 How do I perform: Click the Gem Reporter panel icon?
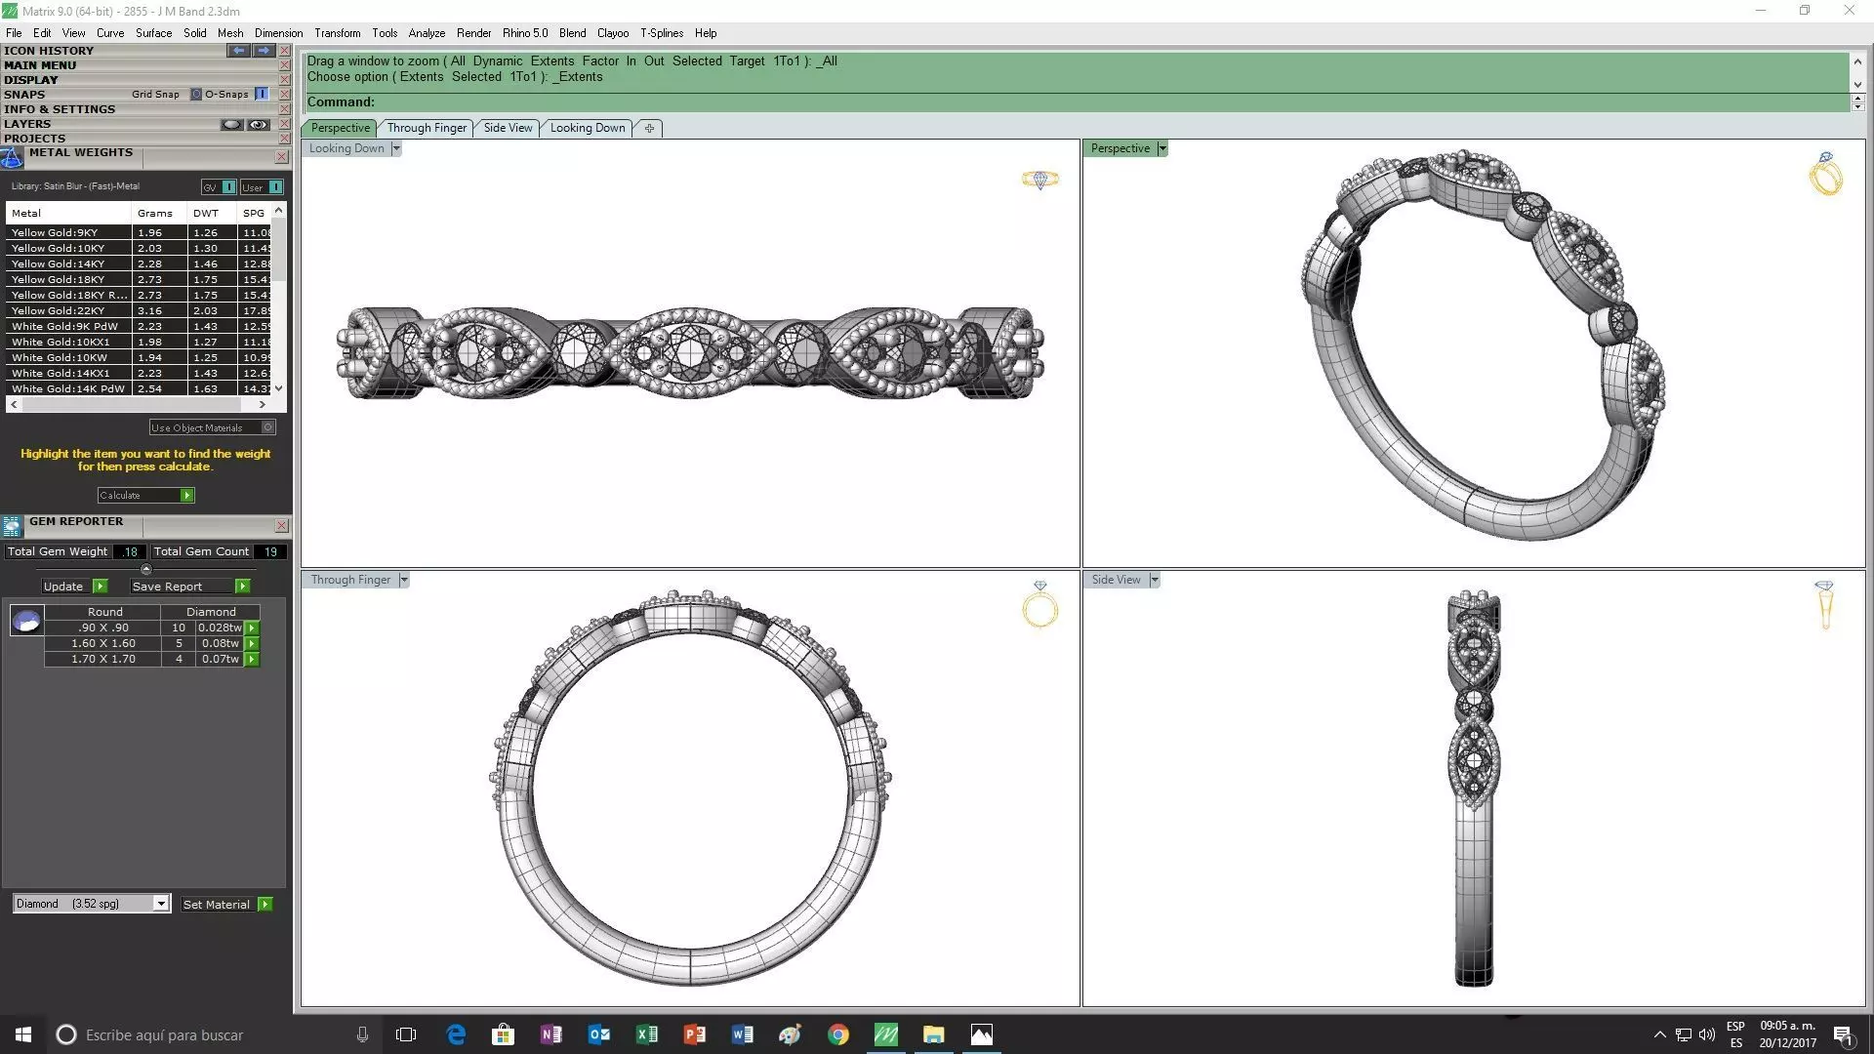[x=12, y=527]
